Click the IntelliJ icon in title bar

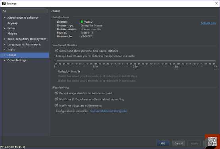[4, 3]
